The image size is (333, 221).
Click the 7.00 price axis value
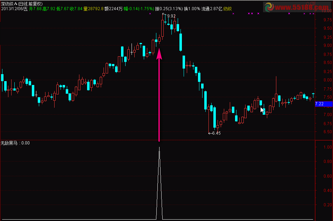[328, 115]
